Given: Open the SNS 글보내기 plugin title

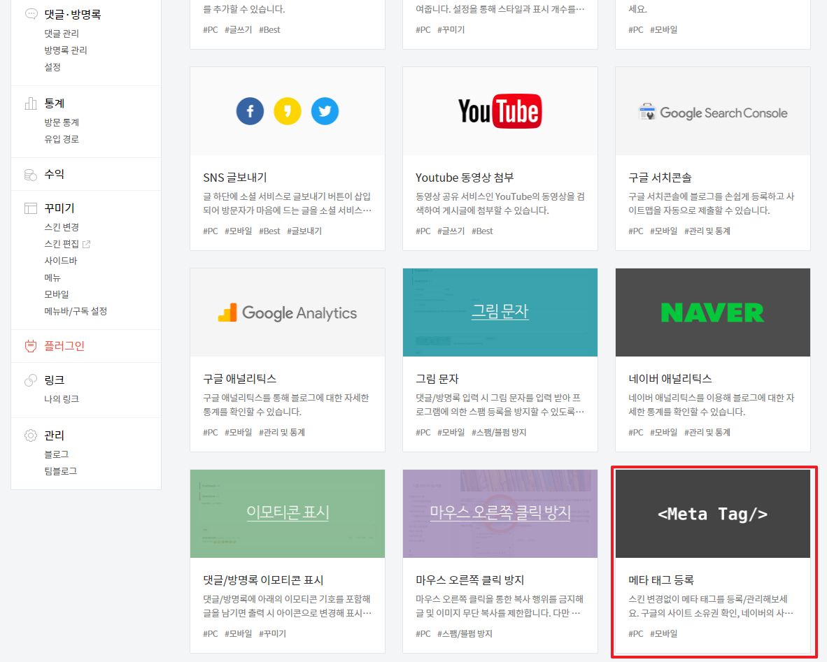Looking at the screenshot, I should [235, 178].
